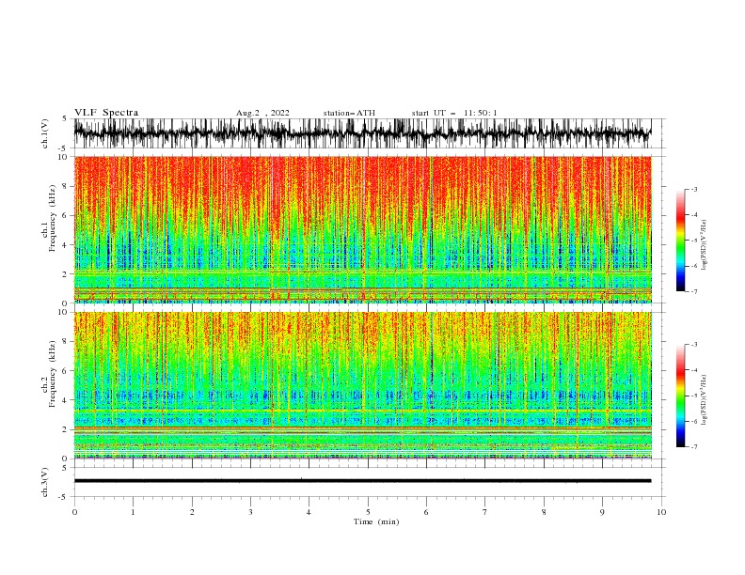Screen dimensions: 745x575
Task: Click the "4" kHz tick on ch.2 frequency axis
Action: pos(66,400)
